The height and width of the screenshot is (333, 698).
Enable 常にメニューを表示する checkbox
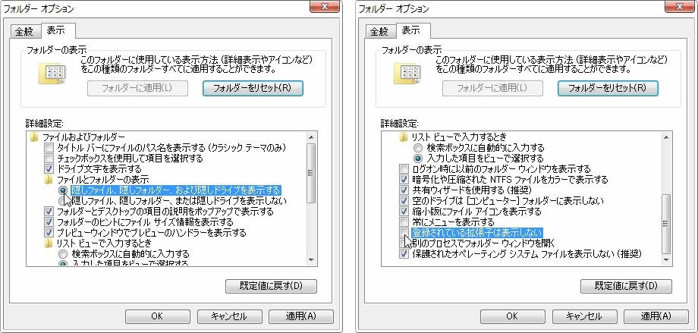pos(404,221)
